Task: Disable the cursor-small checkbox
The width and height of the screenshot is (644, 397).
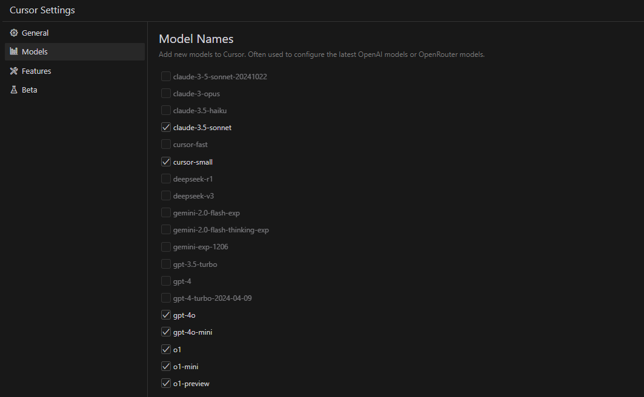Action: (166, 162)
